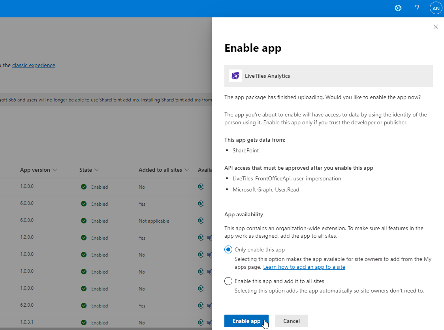Viewport: 444px width, 330px height.
Task: Click the No cell in the 1.0.3.1 row
Action: [141, 323]
